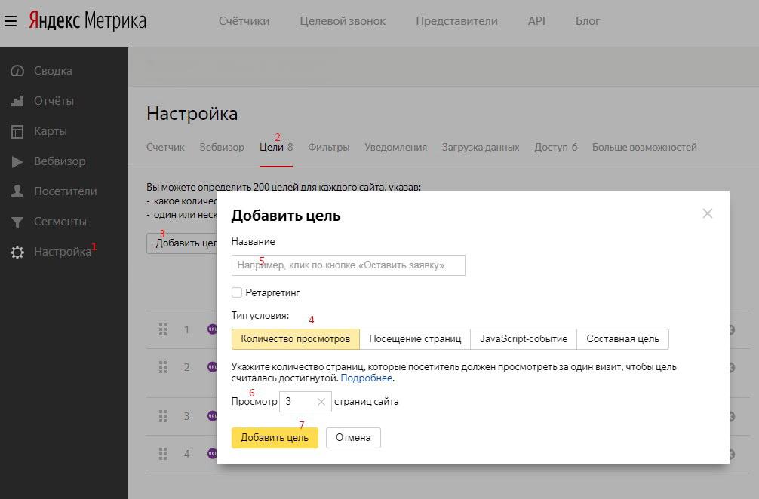Screen dimensions: 759x499
Task: Select Количество просмотров condition type
Action: coord(295,339)
